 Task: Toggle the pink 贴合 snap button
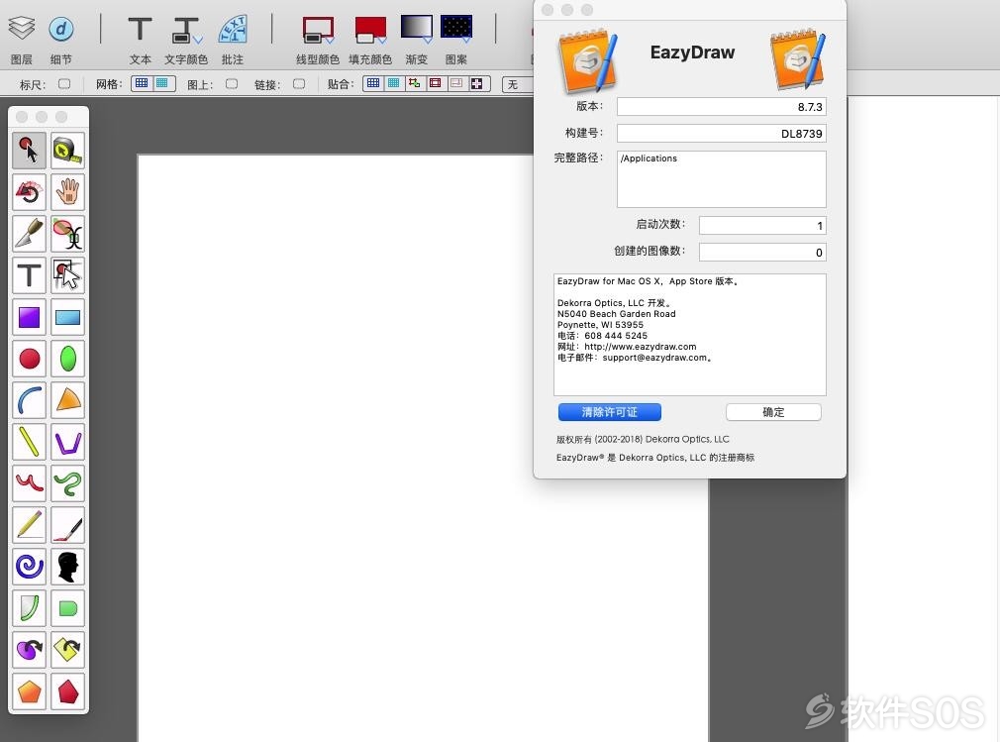tap(456, 83)
